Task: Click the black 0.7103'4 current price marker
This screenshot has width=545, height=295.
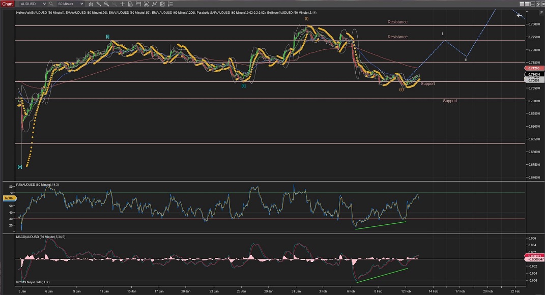Action: [534, 74]
